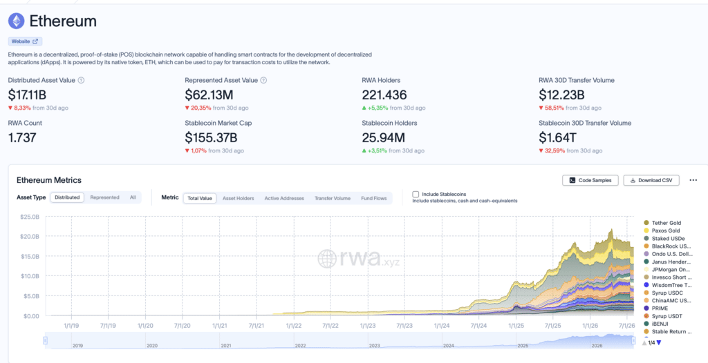Image resolution: width=708 pixels, height=363 pixels.
Task: Switch to the Asset Holders metric tab
Action: 239,199
